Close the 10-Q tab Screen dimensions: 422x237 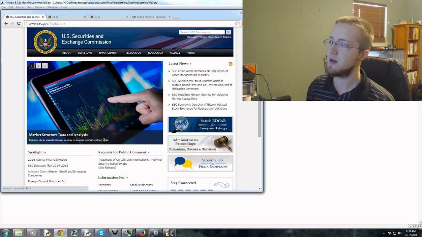(x=85, y=17)
